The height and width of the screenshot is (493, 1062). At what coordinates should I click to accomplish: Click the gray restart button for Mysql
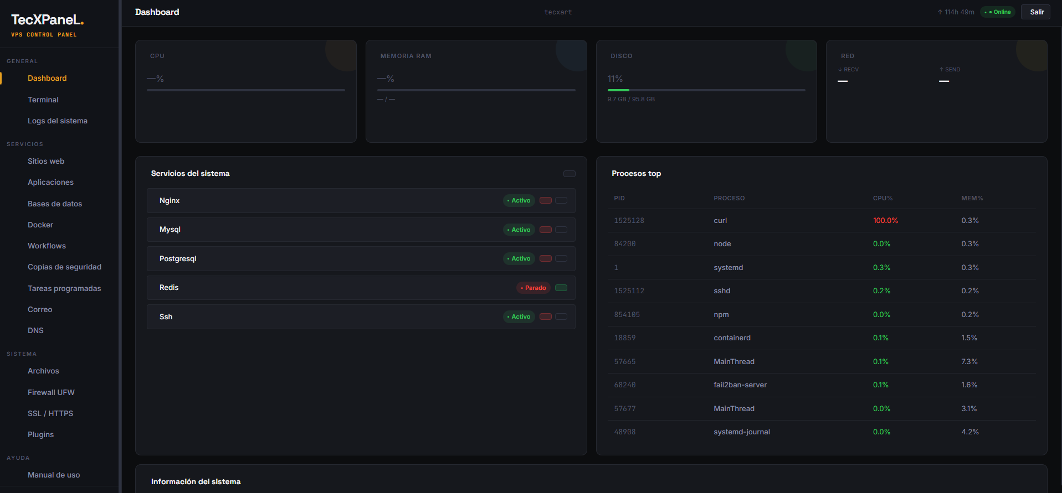[x=561, y=230]
